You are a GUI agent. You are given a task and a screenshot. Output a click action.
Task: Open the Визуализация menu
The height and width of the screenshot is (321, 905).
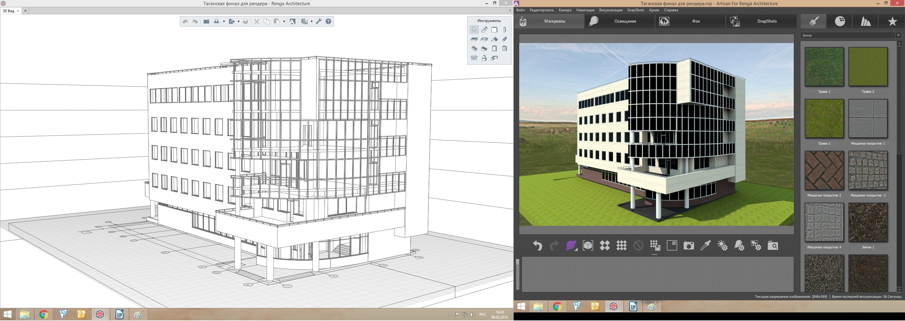(611, 10)
